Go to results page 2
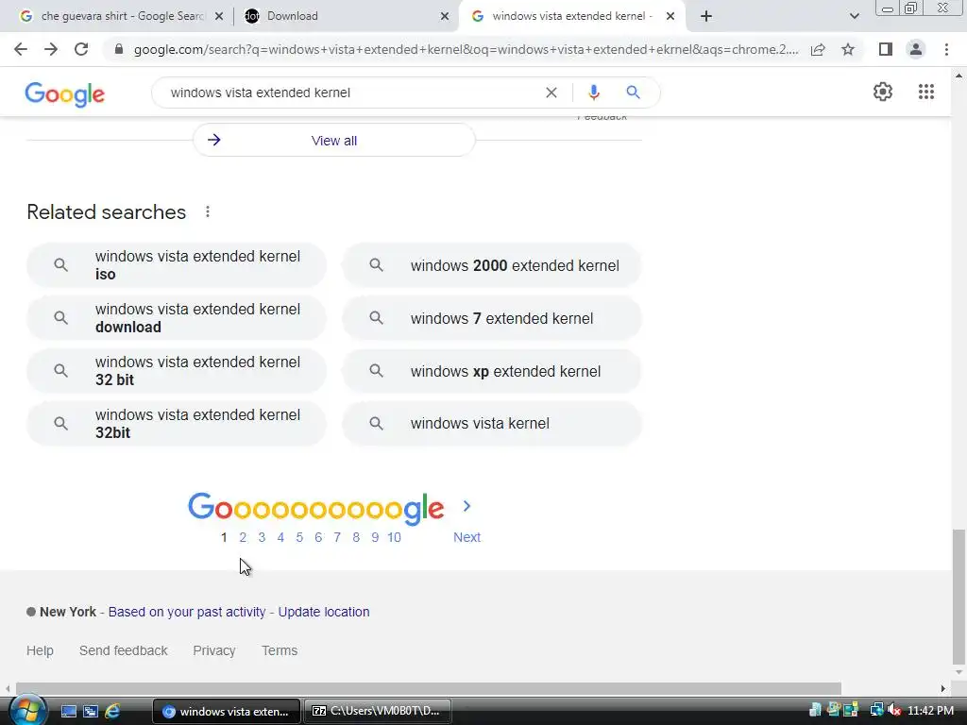 pyautogui.click(x=243, y=537)
